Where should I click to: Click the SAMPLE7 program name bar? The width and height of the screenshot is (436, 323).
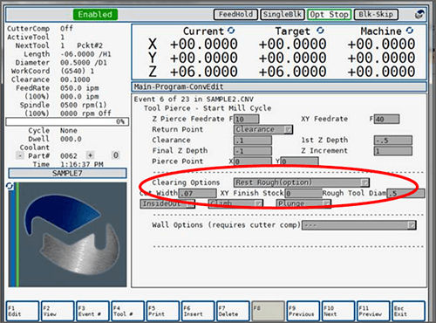67,174
